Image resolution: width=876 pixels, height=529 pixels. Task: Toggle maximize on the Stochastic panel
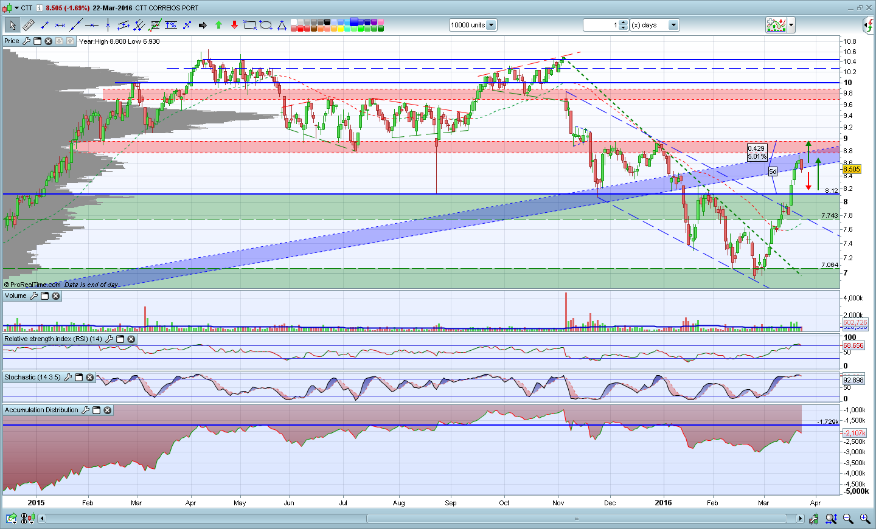coord(78,378)
